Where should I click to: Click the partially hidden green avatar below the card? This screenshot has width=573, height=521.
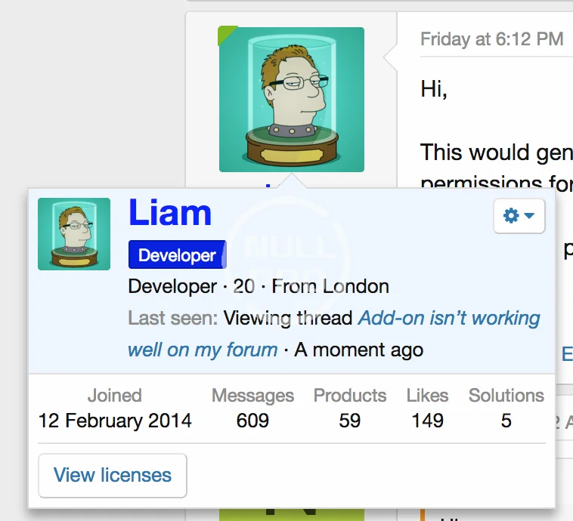(291, 514)
